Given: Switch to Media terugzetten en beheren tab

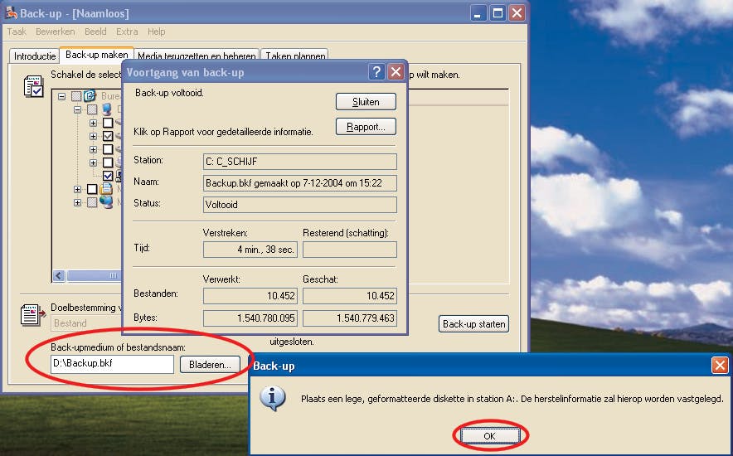Looking at the screenshot, I should (197, 56).
